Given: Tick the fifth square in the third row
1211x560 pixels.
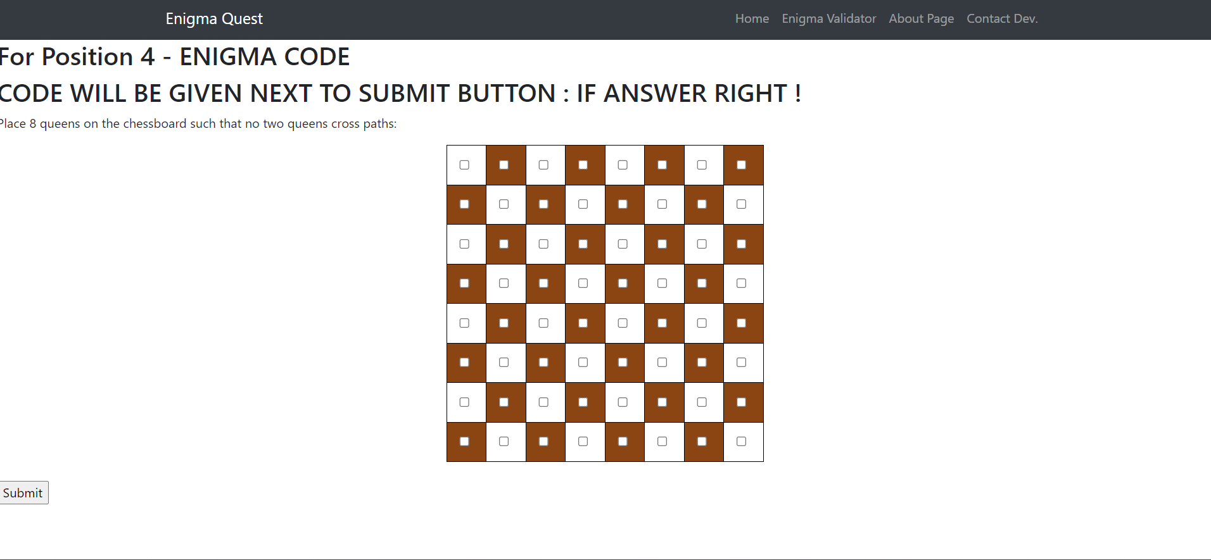Looking at the screenshot, I should click(623, 244).
